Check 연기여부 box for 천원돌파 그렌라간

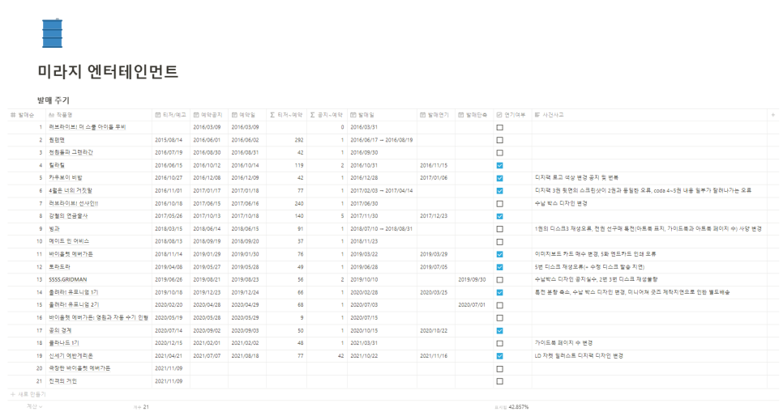click(x=500, y=153)
